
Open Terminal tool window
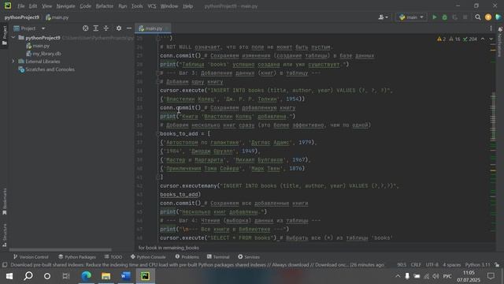(218, 257)
